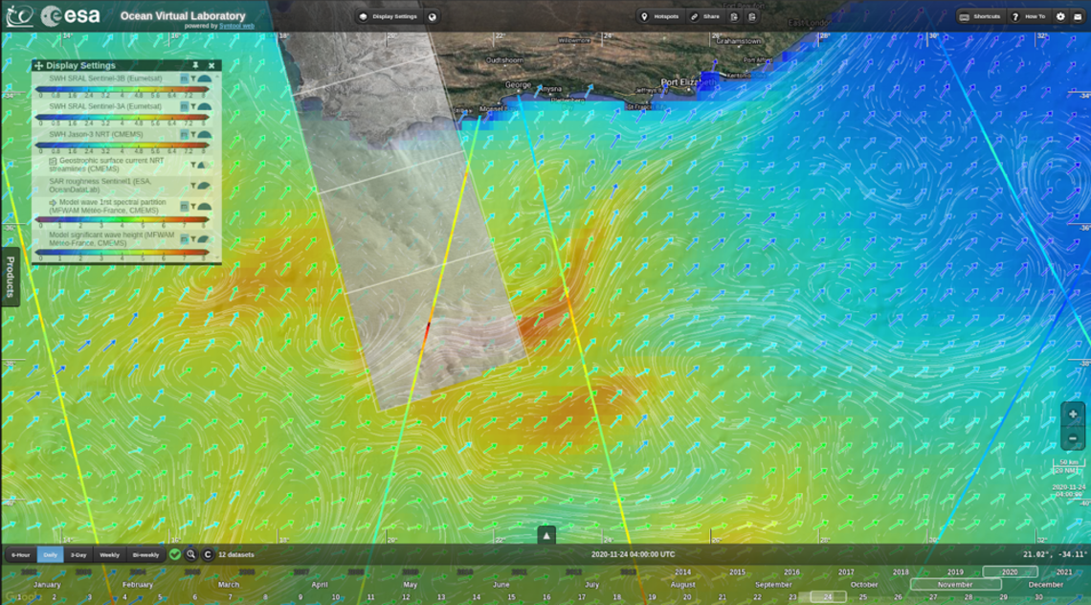Adjust opacity dial of SWH Jason-3 NRT
This screenshot has width=1091, height=605.
tap(205, 134)
